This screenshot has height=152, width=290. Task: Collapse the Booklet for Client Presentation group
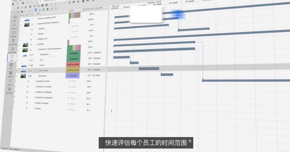38,50
